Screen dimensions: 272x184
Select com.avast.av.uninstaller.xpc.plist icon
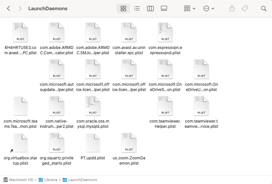(129, 32)
